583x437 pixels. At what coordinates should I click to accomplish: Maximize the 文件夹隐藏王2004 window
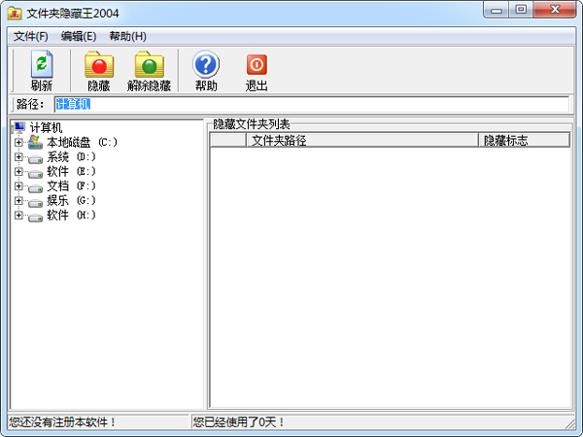click(x=521, y=10)
